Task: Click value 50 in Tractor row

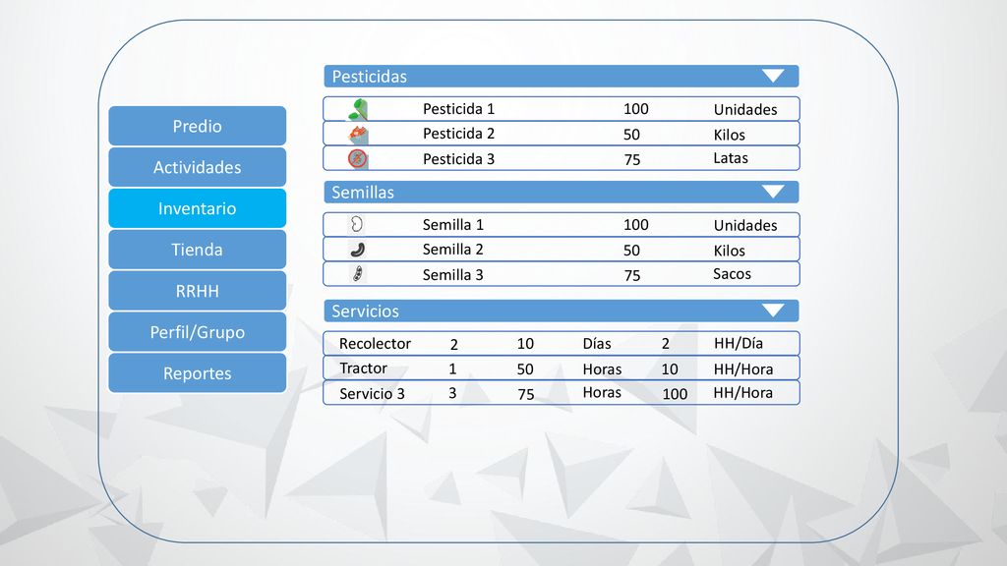Action: coord(525,369)
